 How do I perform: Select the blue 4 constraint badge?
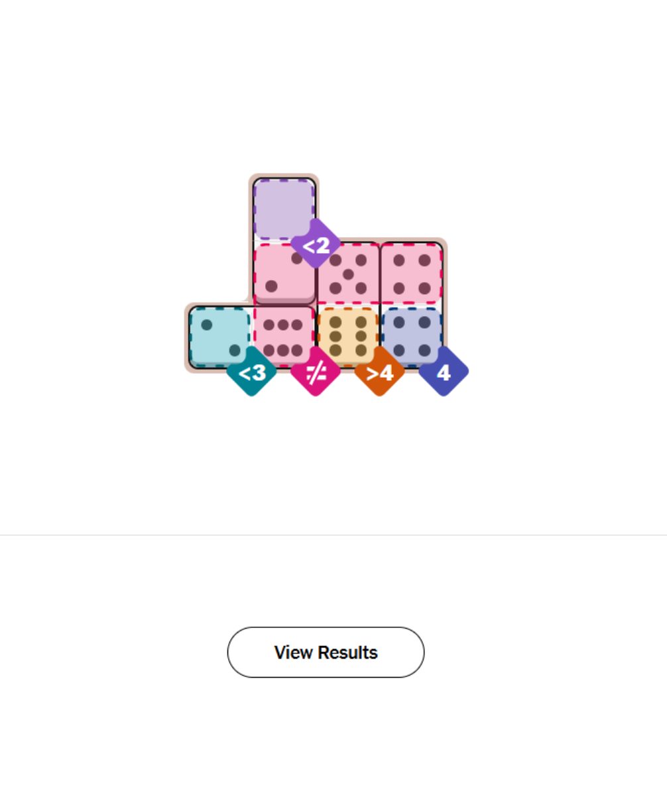[x=444, y=372]
